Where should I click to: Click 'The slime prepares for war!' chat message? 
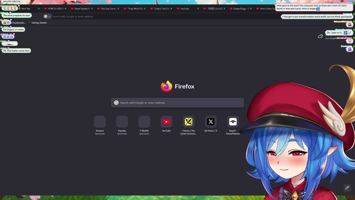(17, 16)
